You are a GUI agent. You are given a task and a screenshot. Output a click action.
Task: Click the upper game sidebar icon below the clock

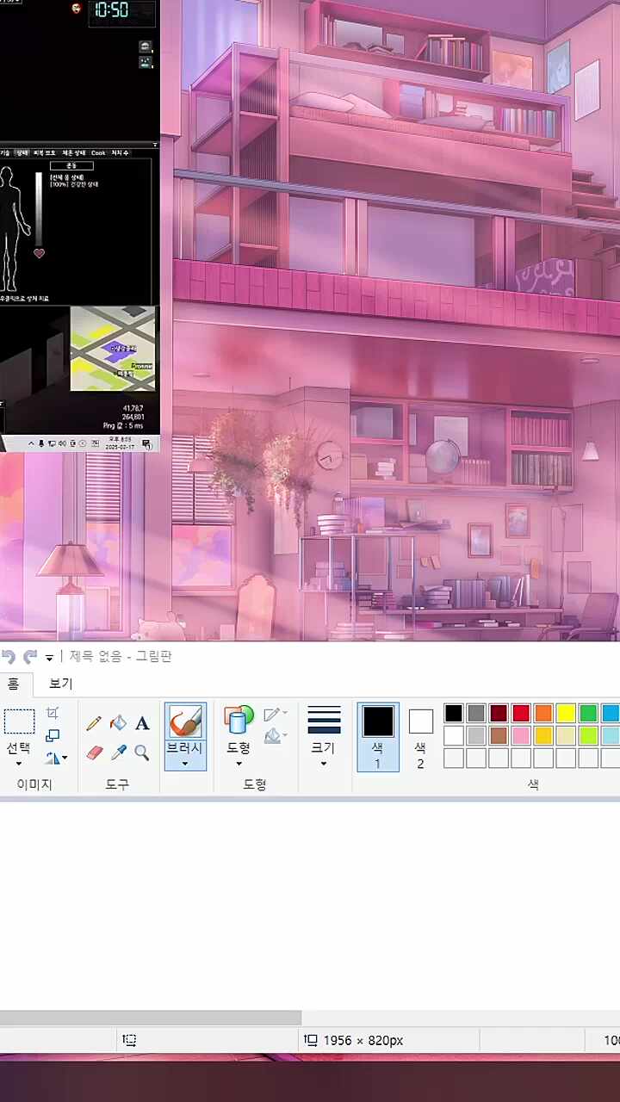146,46
